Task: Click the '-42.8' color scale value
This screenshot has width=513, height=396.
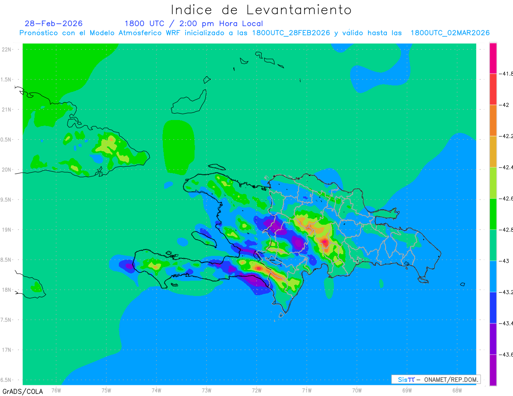Action: (507, 229)
